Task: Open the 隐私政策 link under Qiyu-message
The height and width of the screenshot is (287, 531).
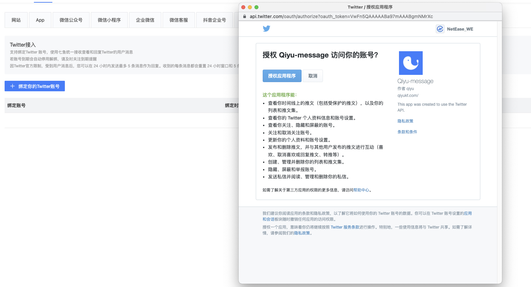Action: pos(405,121)
